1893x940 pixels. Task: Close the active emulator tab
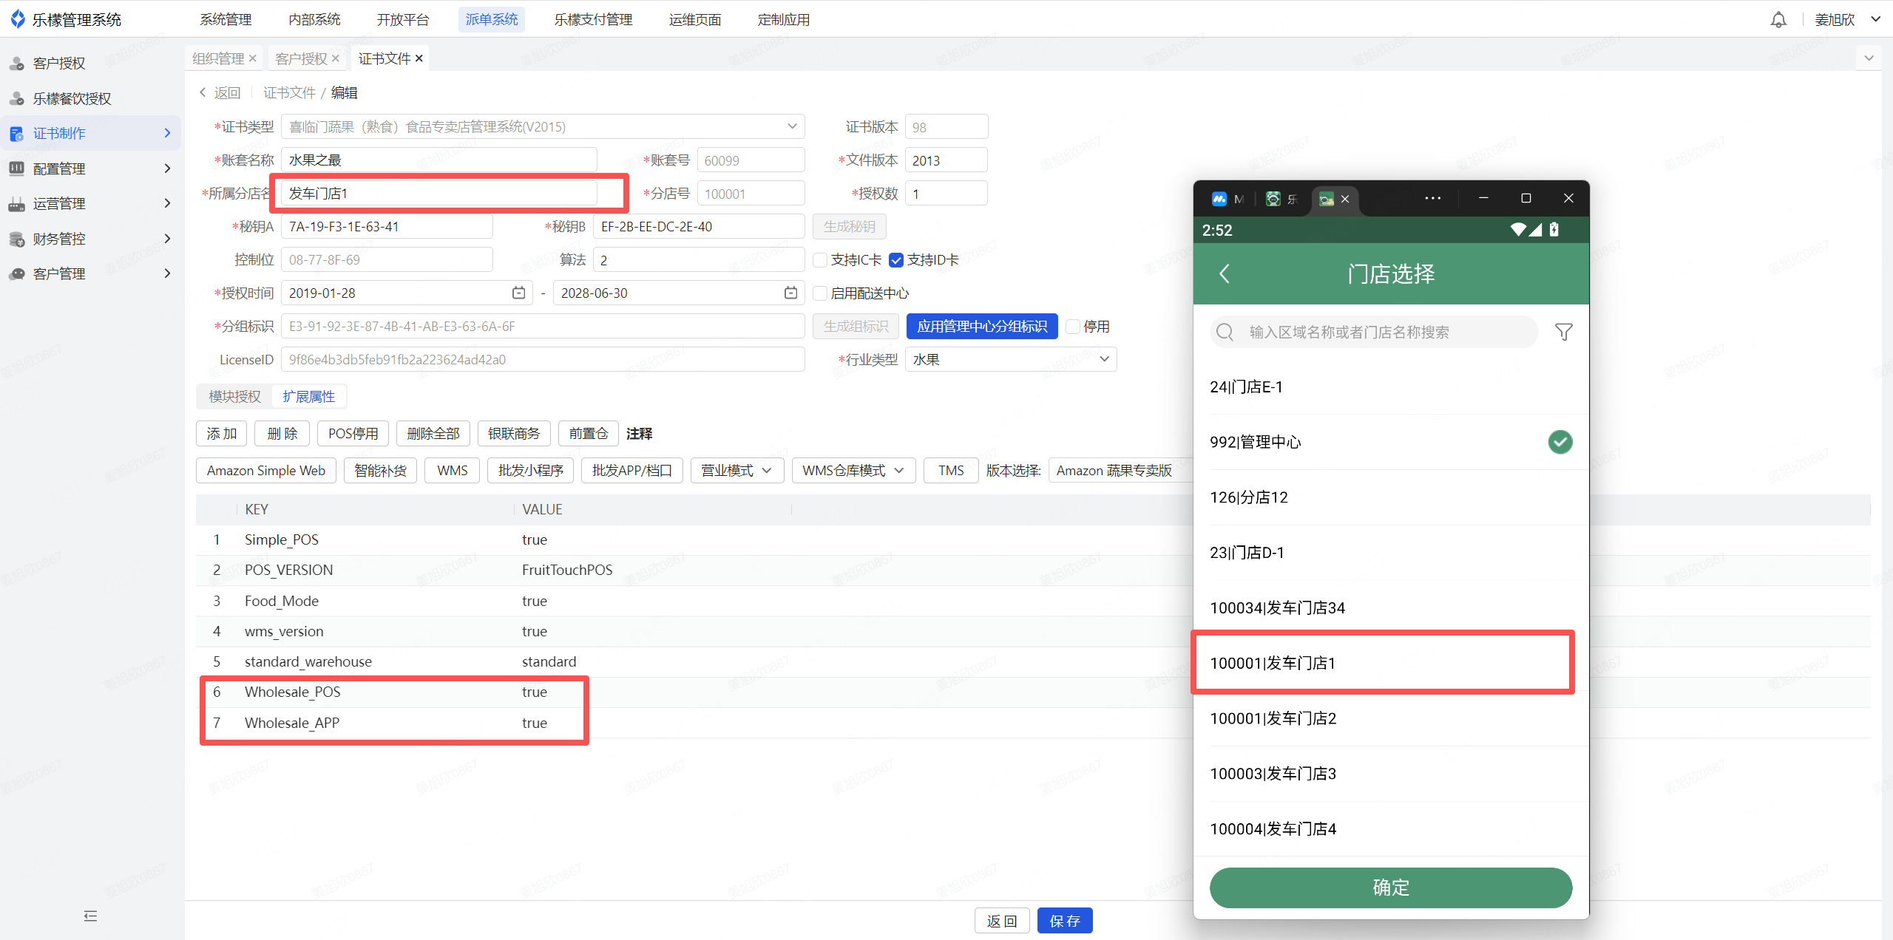tap(1345, 199)
